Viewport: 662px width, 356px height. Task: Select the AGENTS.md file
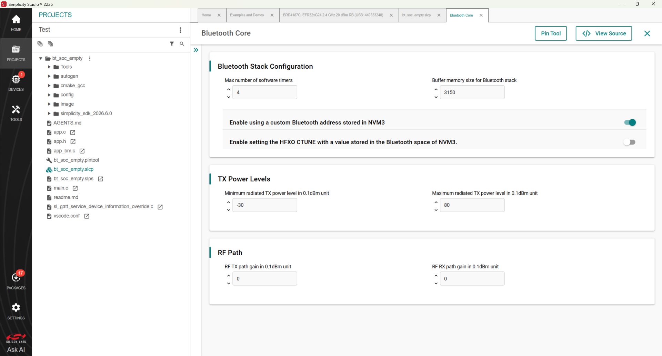tap(67, 123)
